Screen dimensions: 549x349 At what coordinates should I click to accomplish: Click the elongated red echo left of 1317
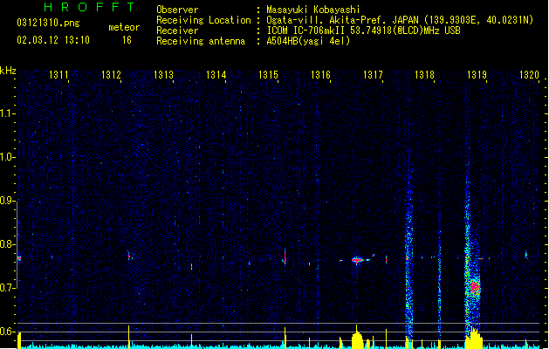357,260
